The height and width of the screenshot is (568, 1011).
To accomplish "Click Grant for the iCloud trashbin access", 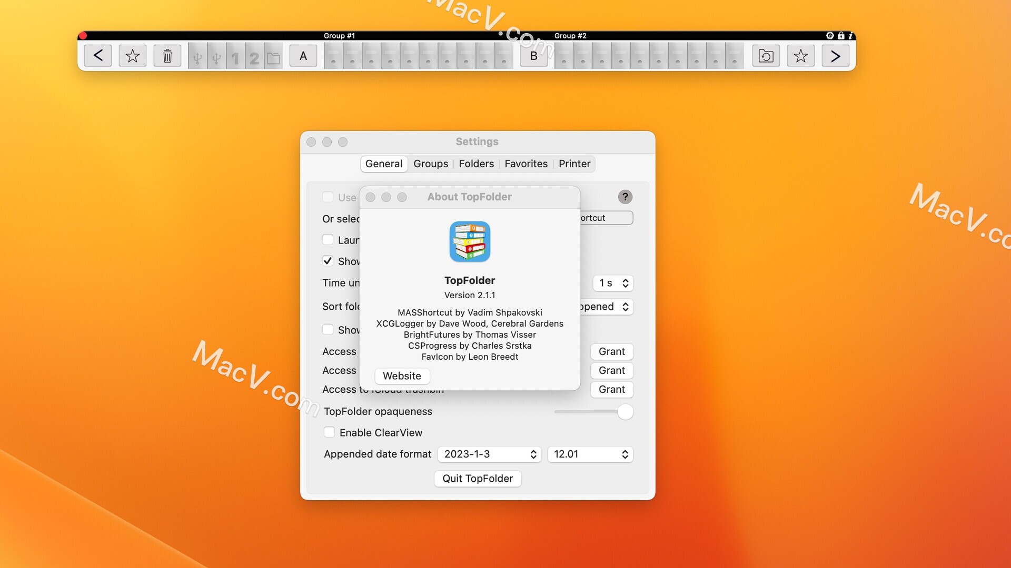I will 612,390.
